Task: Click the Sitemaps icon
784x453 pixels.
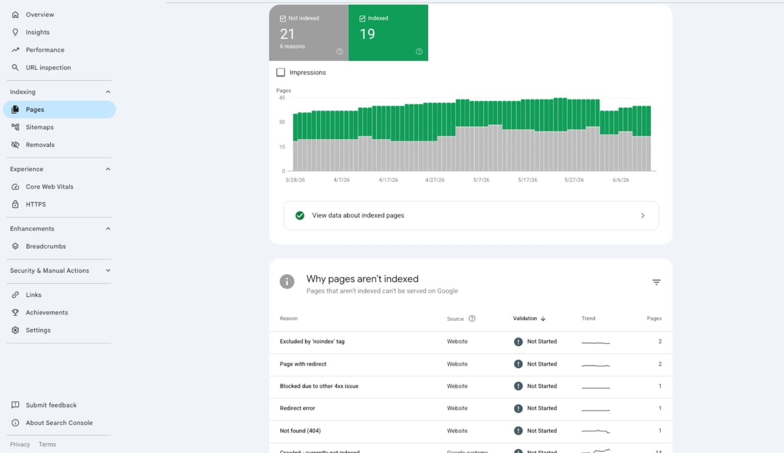Action: pyautogui.click(x=15, y=127)
